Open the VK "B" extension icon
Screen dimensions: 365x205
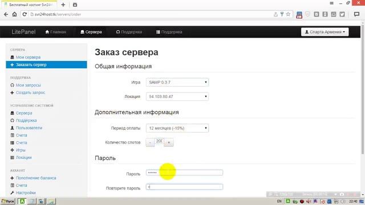pos(317,14)
